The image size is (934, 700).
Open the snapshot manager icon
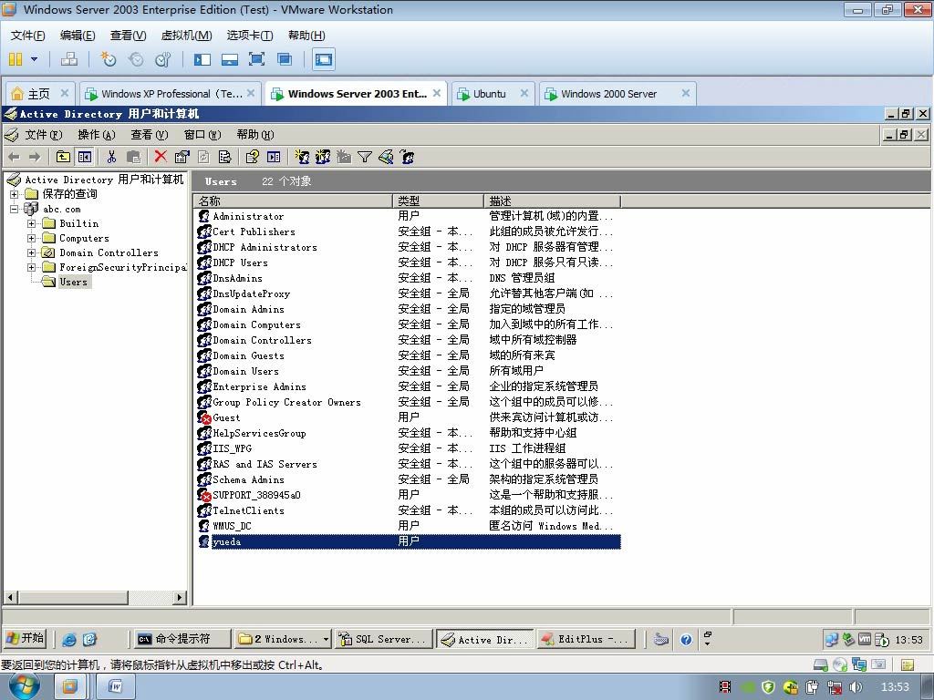pyautogui.click(x=162, y=59)
